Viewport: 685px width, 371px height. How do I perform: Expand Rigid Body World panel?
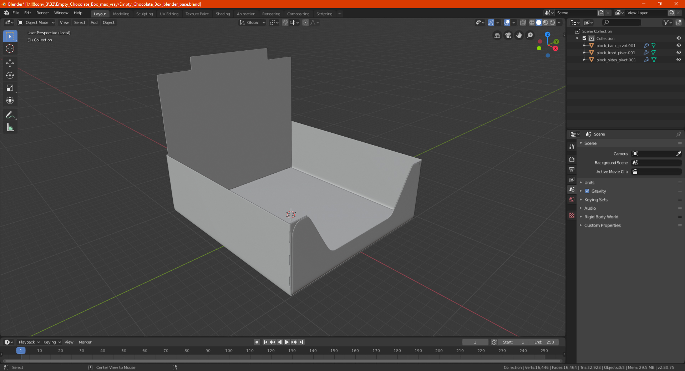pos(601,217)
